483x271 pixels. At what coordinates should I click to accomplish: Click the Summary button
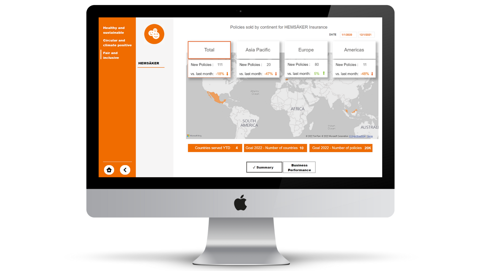(264, 167)
